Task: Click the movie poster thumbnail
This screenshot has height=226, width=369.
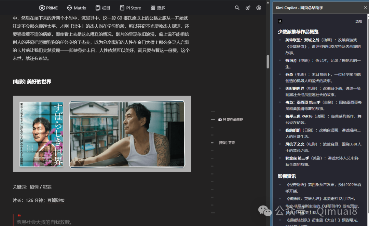Action: (41, 134)
